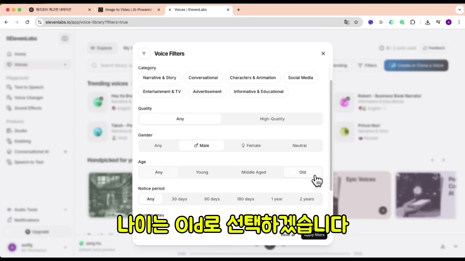Screen dimensions: 465x261
Task: Set Notice period to 2 years
Action: coord(307,199)
